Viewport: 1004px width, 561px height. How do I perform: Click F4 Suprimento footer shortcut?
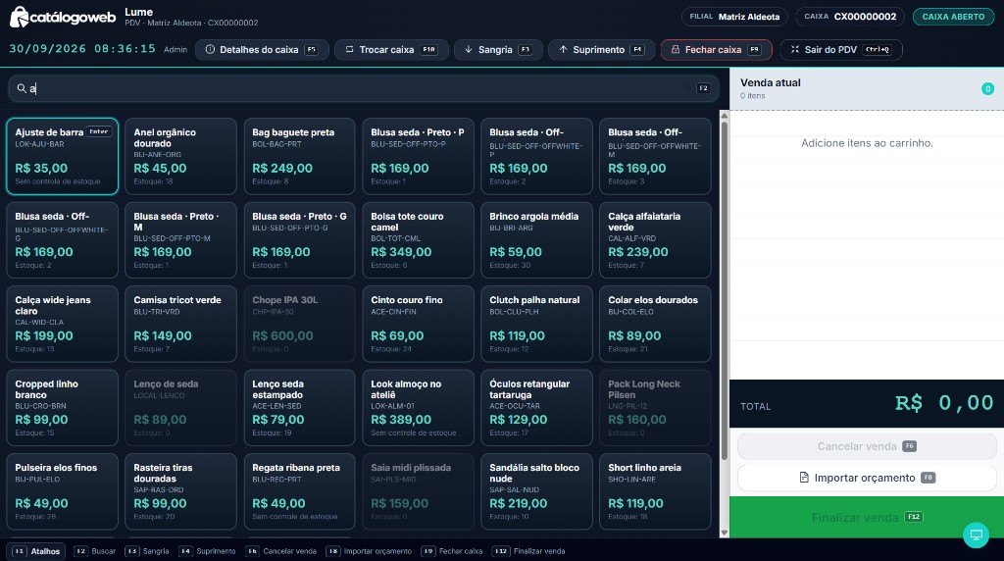[x=208, y=551]
